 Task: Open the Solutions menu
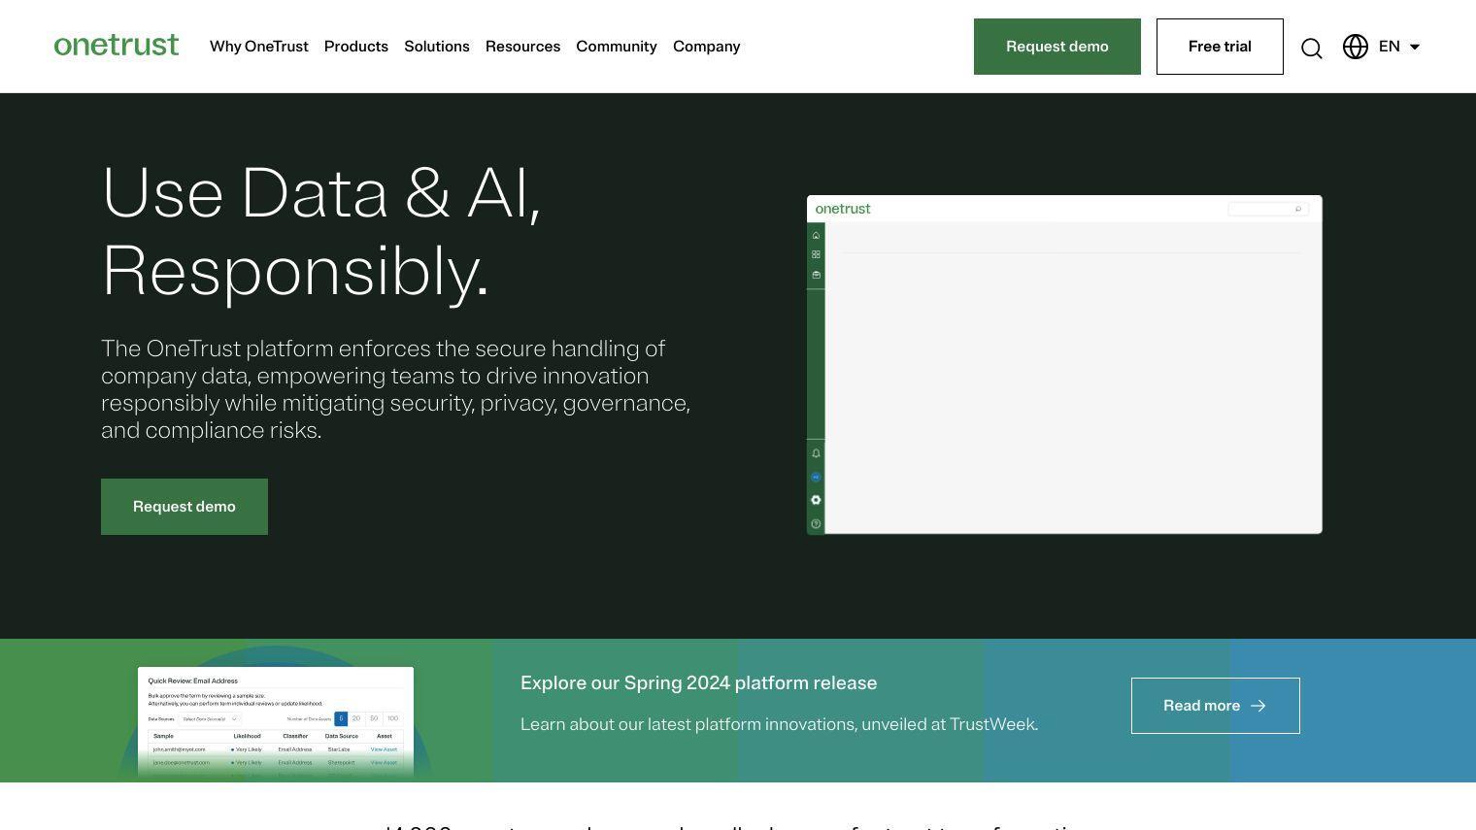[437, 47]
